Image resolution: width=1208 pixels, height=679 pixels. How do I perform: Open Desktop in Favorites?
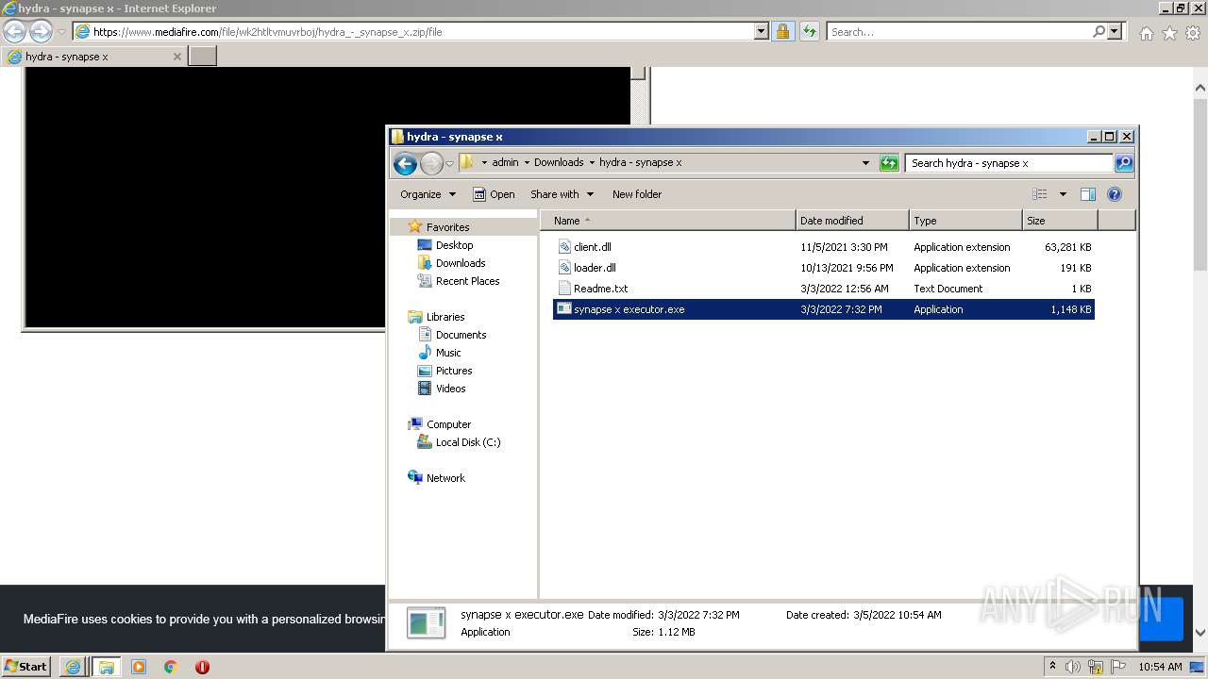click(454, 245)
